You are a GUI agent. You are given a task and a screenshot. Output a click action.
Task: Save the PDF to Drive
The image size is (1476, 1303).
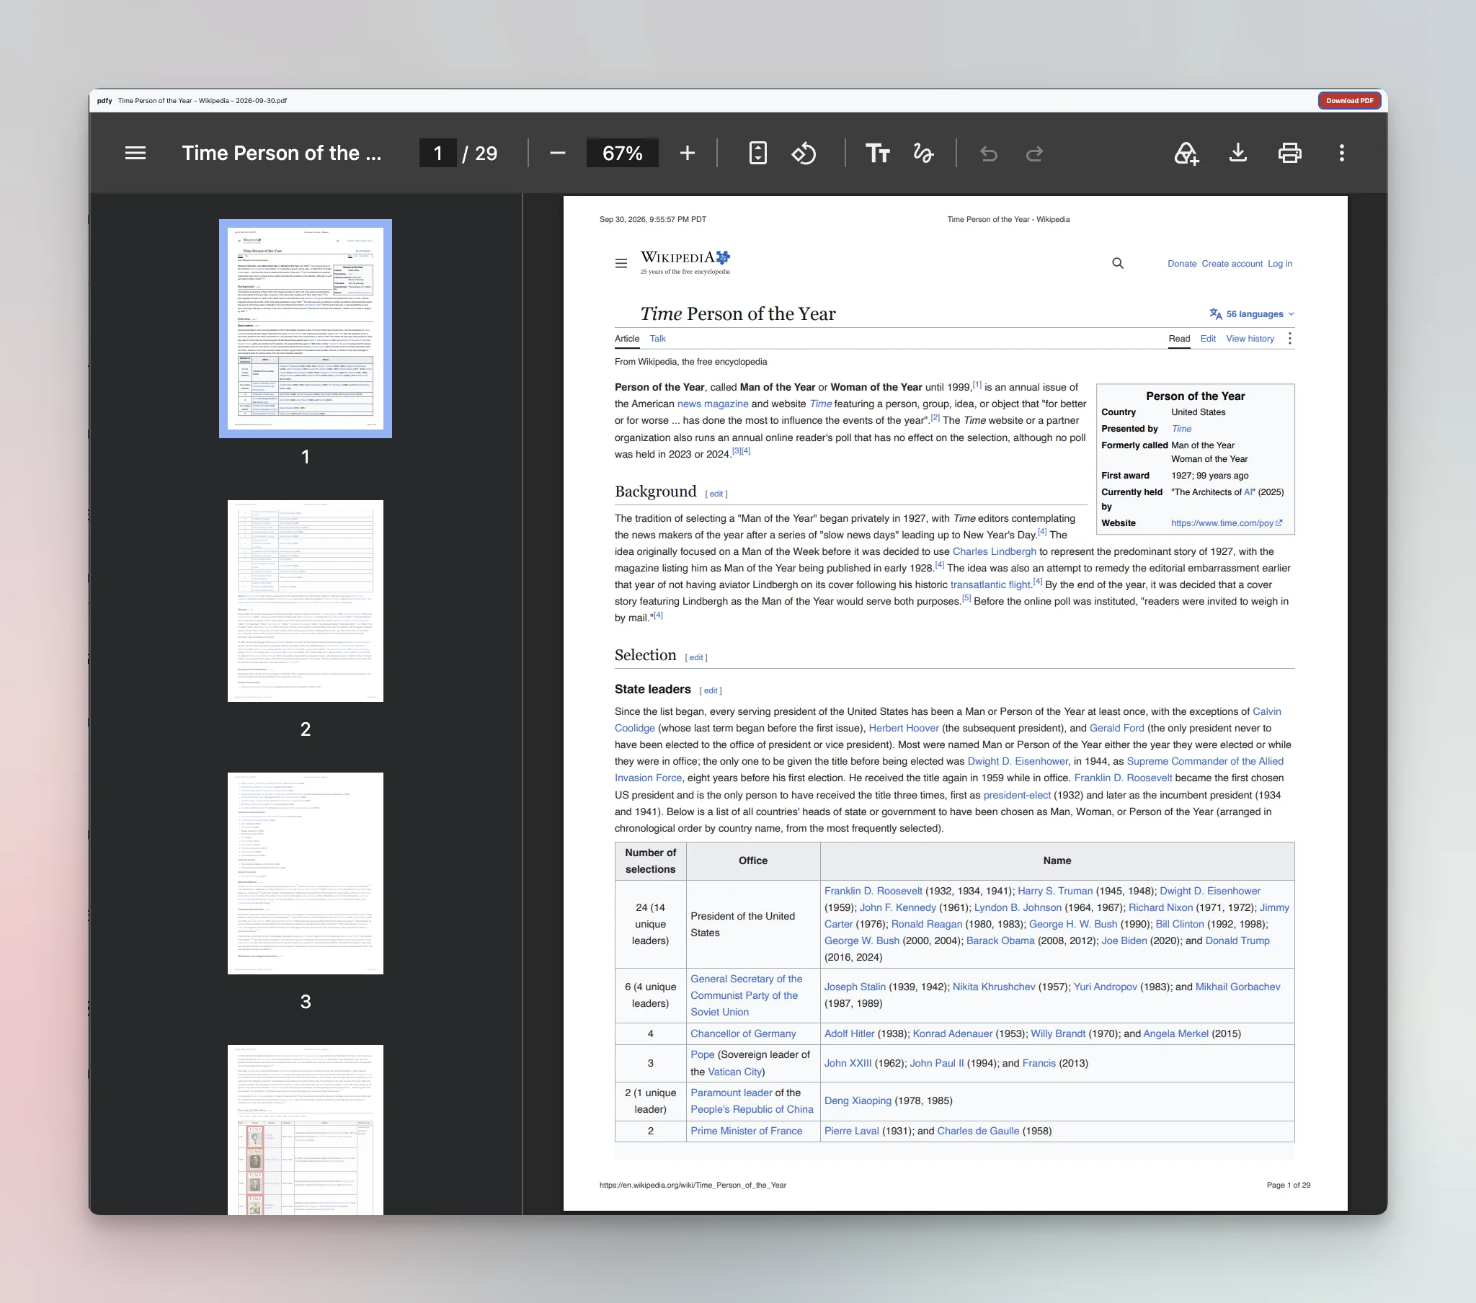(x=1186, y=153)
